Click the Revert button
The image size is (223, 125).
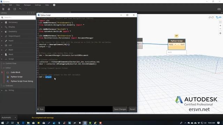pos(132,109)
